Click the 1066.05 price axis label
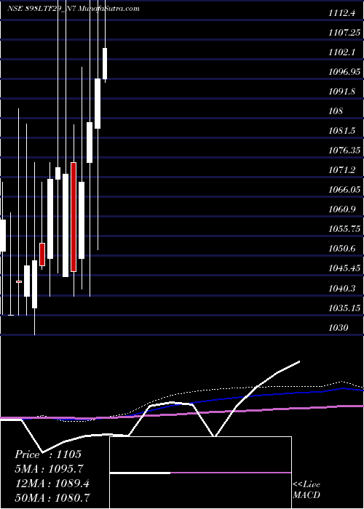Screen dimensions: 364x509 point(344,190)
